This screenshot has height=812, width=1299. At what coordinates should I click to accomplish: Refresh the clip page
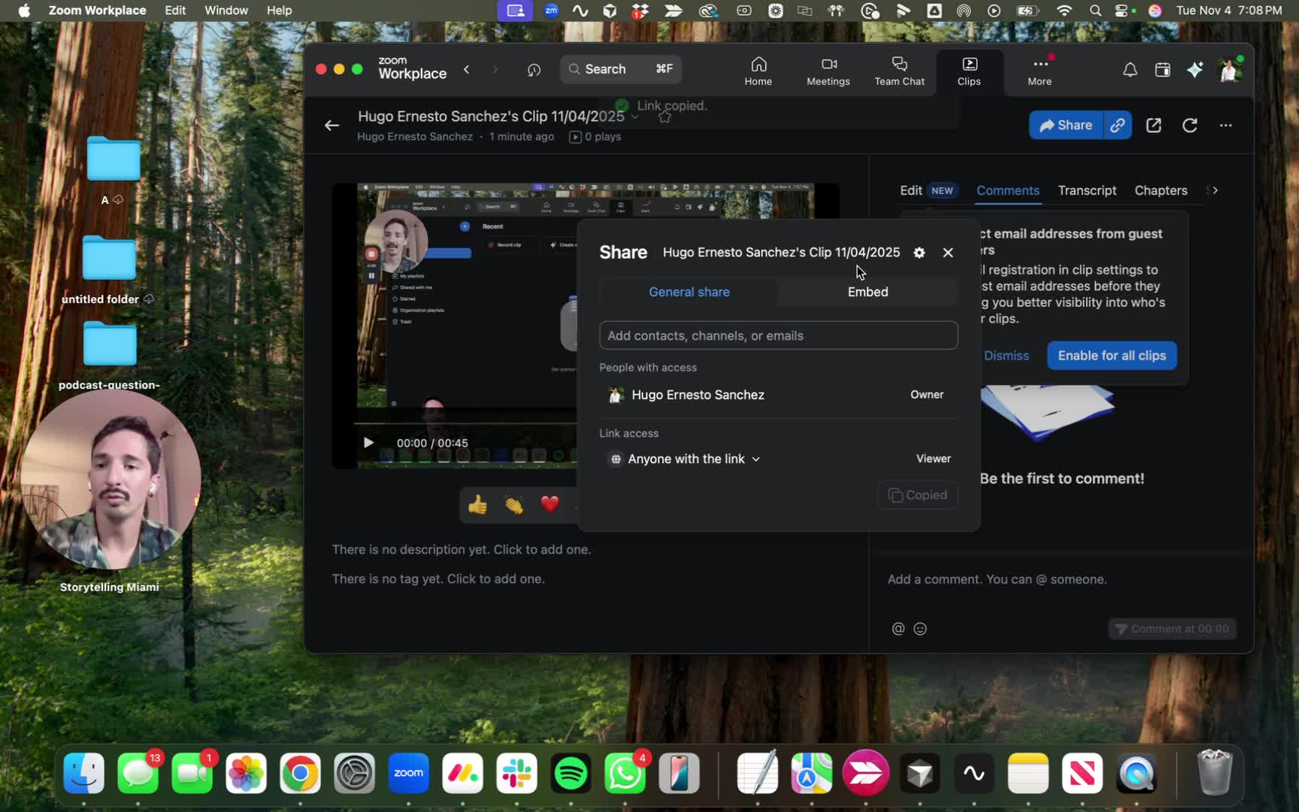(x=1189, y=126)
